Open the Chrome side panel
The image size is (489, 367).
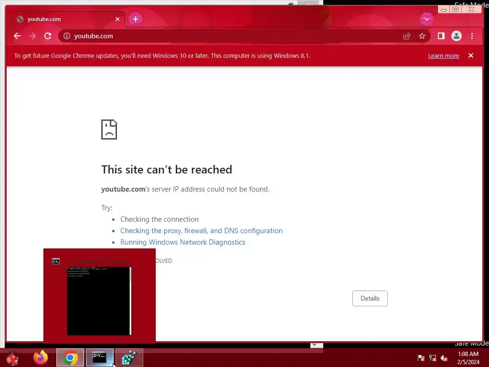click(441, 36)
